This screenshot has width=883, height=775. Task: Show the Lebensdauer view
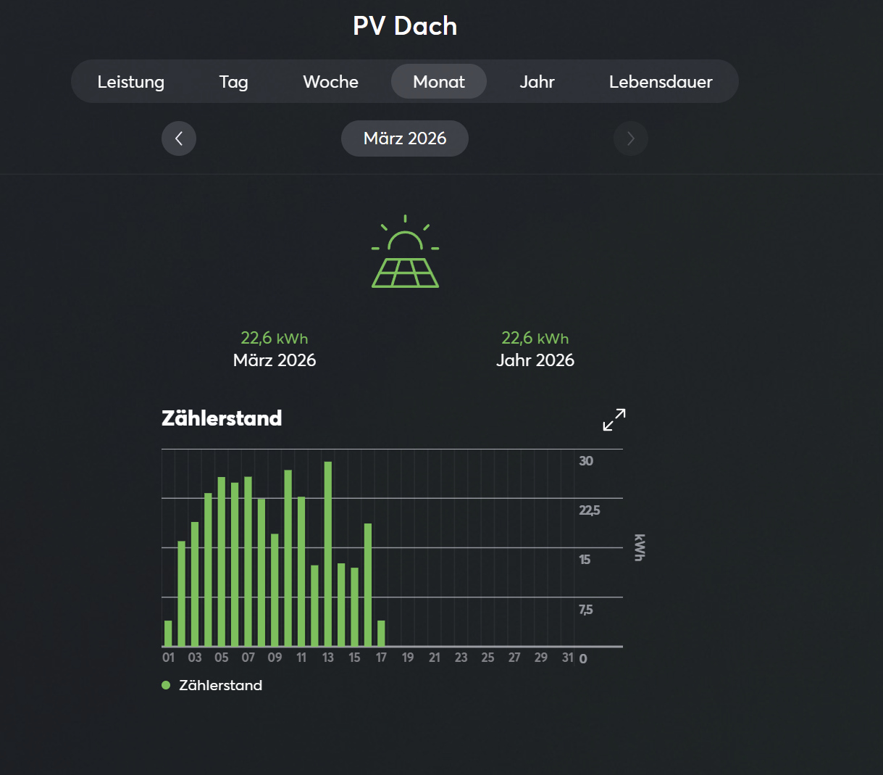[661, 82]
